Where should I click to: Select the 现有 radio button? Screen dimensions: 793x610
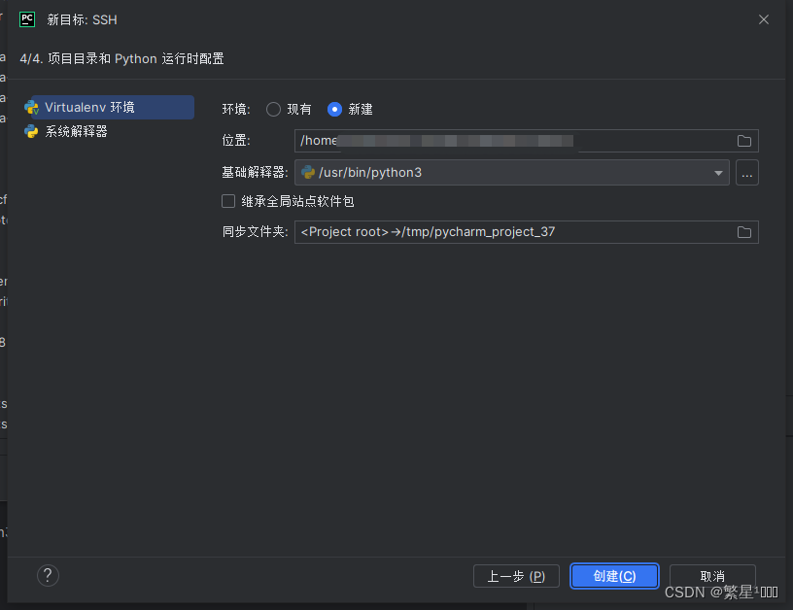click(273, 109)
